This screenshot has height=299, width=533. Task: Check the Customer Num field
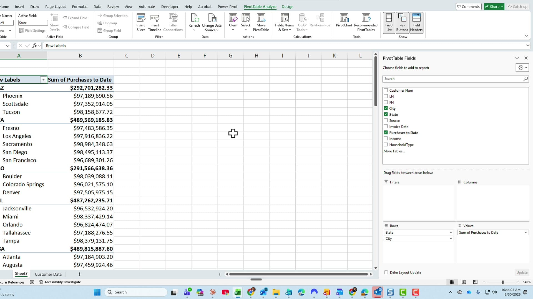click(x=386, y=90)
